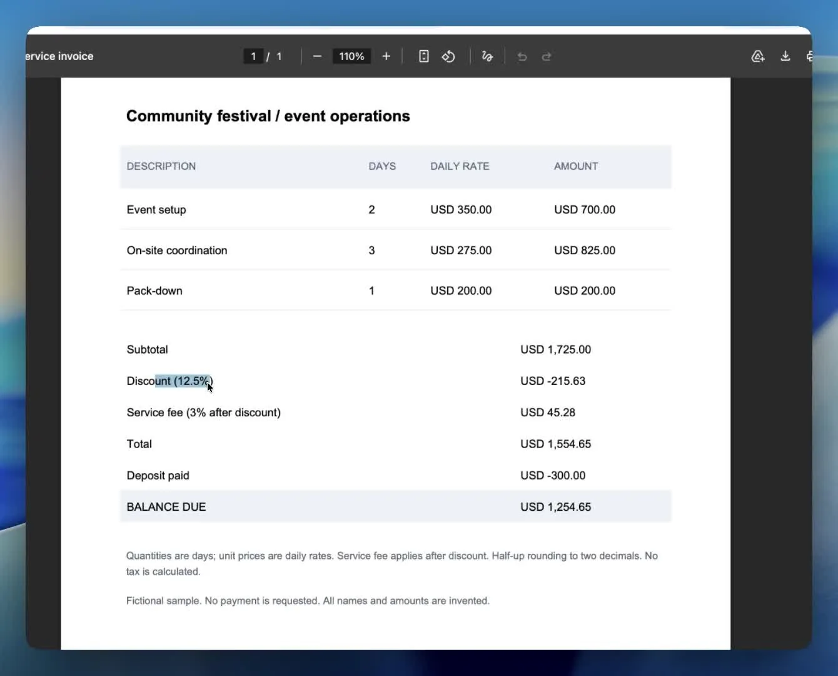Viewport: 838px width, 676px height.
Task: Click the total value 'USD 1,554.65'
Action: (556, 444)
